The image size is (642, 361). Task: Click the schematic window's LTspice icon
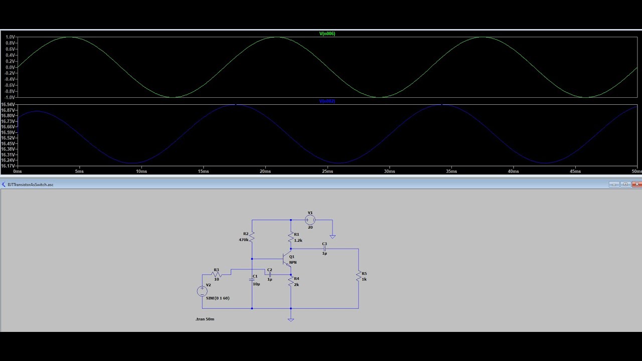(x=4, y=185)
